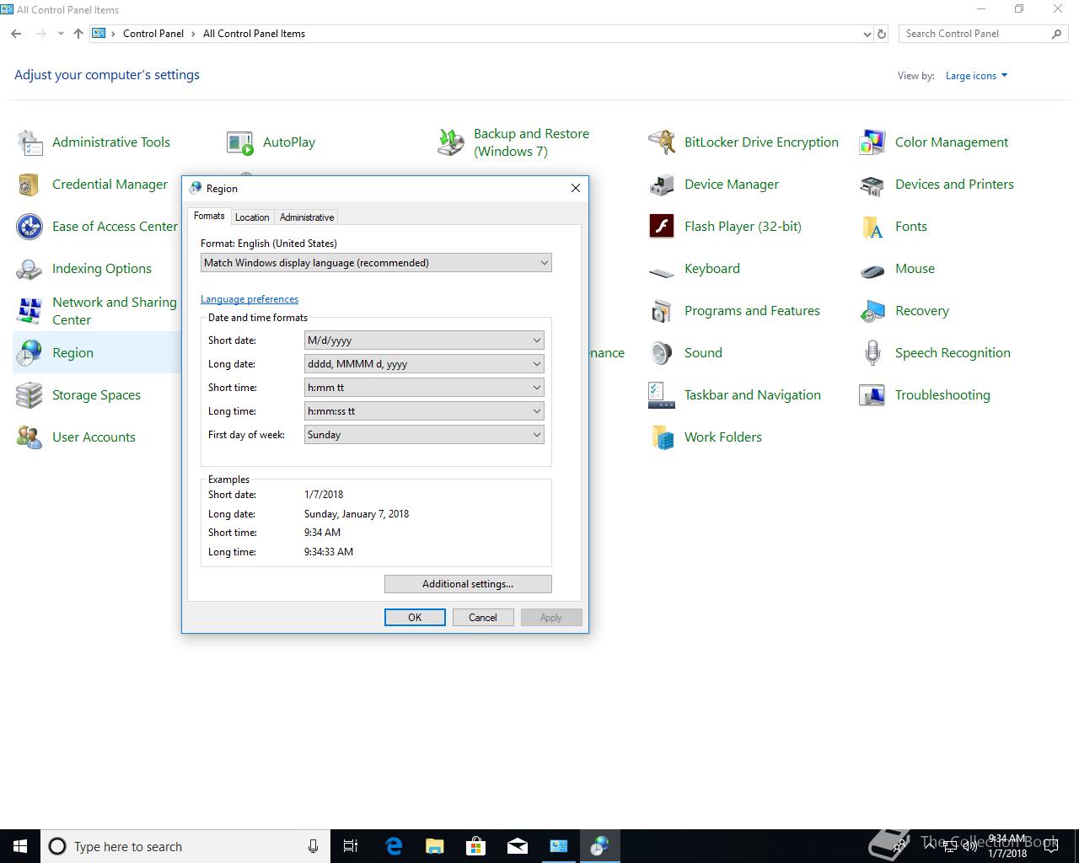Go back with the back arrow
Screen dimensions: 1079x863
coord(16,34)
